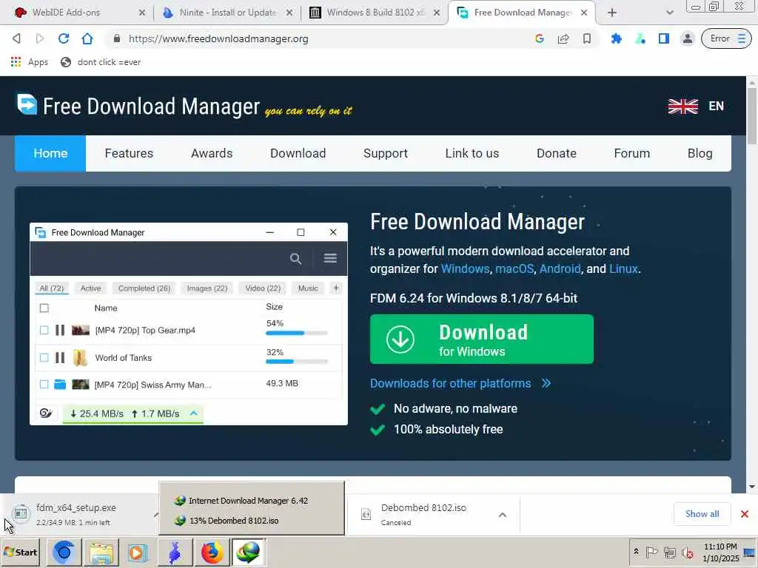Viewport: 758px width, 568px height.
Task: Click the muted volume icon in system tray
Action: pos(686,552)
